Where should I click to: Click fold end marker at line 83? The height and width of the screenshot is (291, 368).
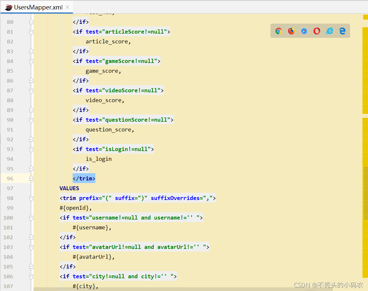(31, 51)
